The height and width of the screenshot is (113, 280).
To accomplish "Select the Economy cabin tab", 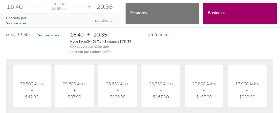I will (x=162, y=13).
